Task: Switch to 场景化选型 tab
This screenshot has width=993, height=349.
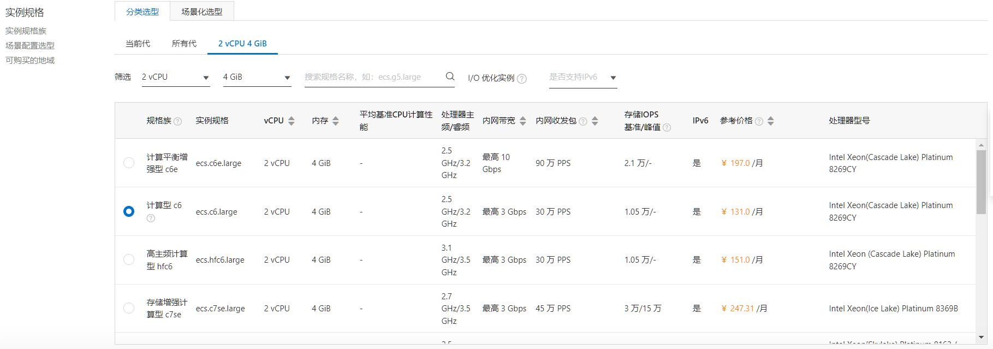Action: [x=202, y=11]
